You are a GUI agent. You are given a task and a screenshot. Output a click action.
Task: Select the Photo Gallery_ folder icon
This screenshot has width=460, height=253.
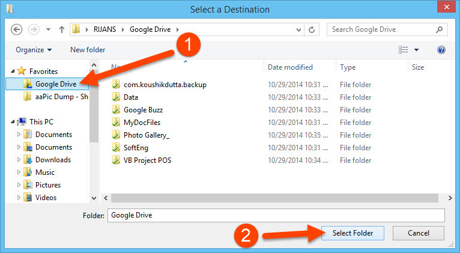(x=116, y=135)
